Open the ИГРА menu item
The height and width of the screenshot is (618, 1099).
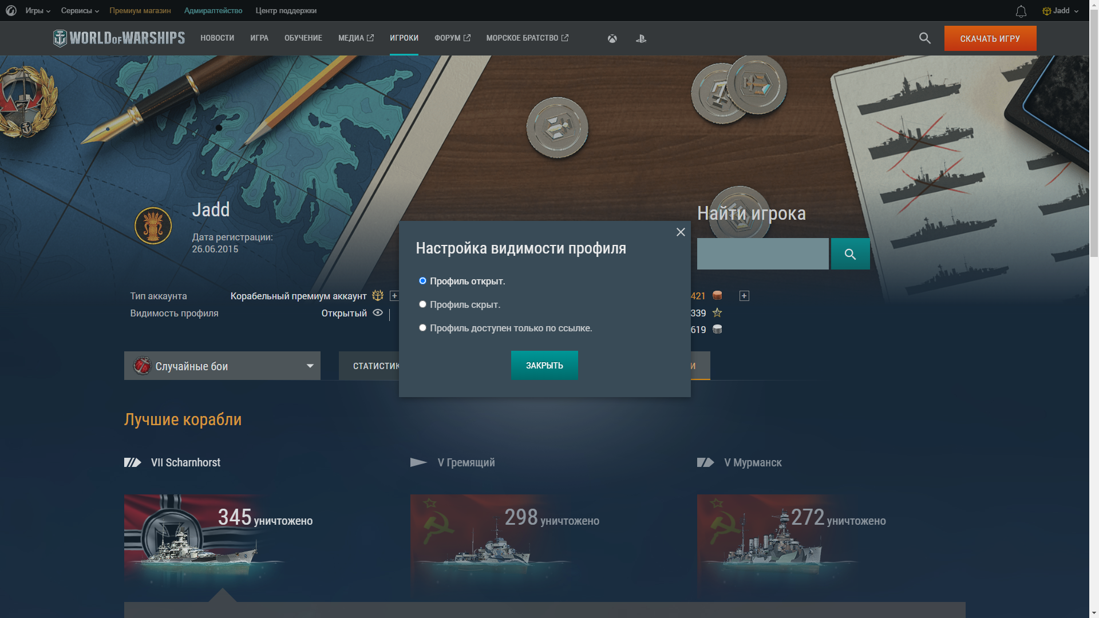click(x=259, y=38)
